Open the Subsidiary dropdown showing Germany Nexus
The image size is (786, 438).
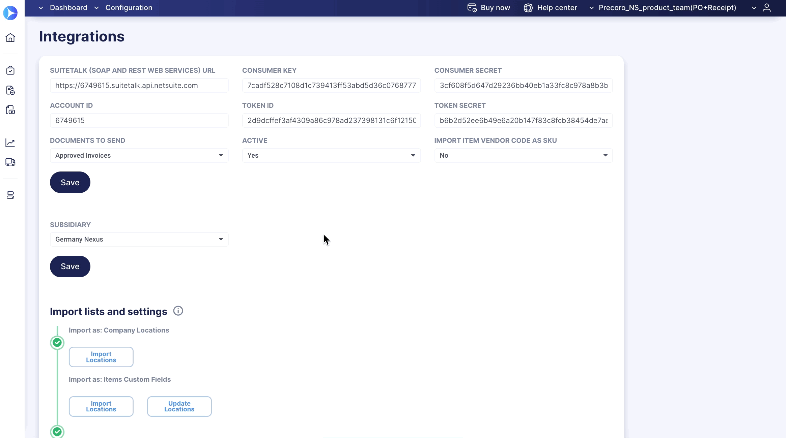tap(139, 239)
